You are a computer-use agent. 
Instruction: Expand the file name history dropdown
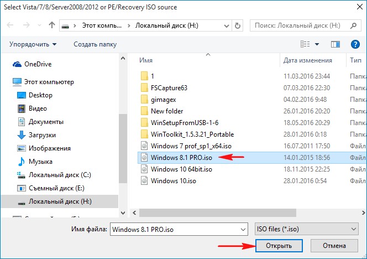pyautogui.click(x=243, y=229)
